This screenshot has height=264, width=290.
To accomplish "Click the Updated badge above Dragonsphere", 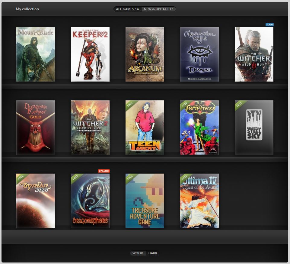I will click(x=104, y=171).
